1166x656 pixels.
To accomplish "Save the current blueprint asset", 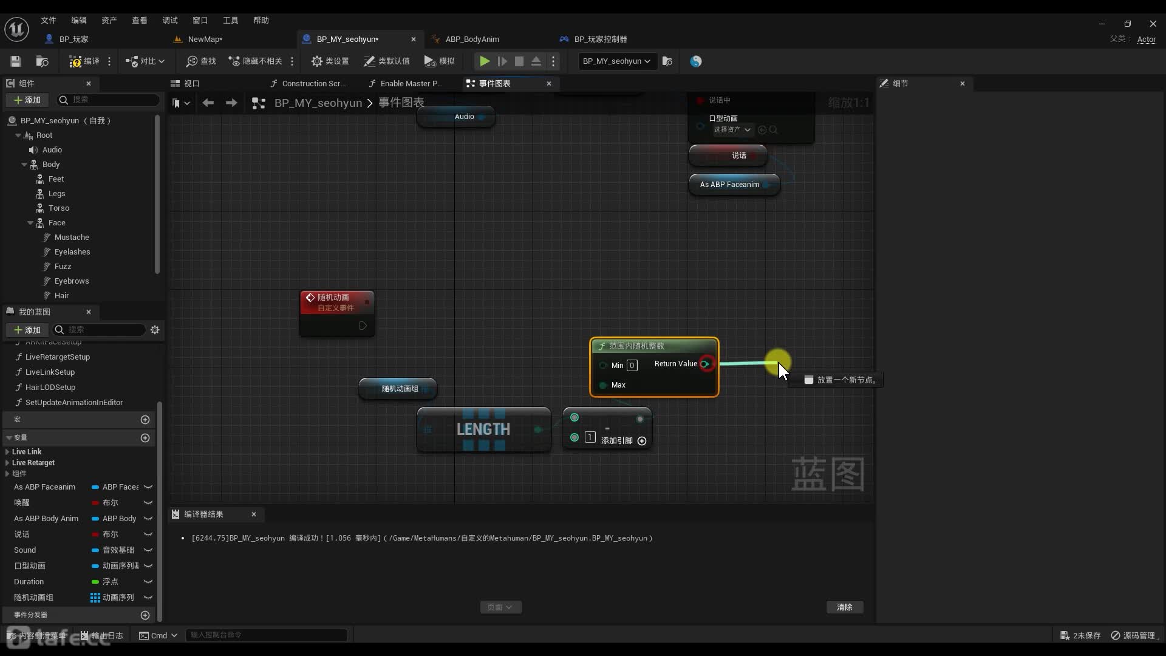I will [x=16, y=61].
